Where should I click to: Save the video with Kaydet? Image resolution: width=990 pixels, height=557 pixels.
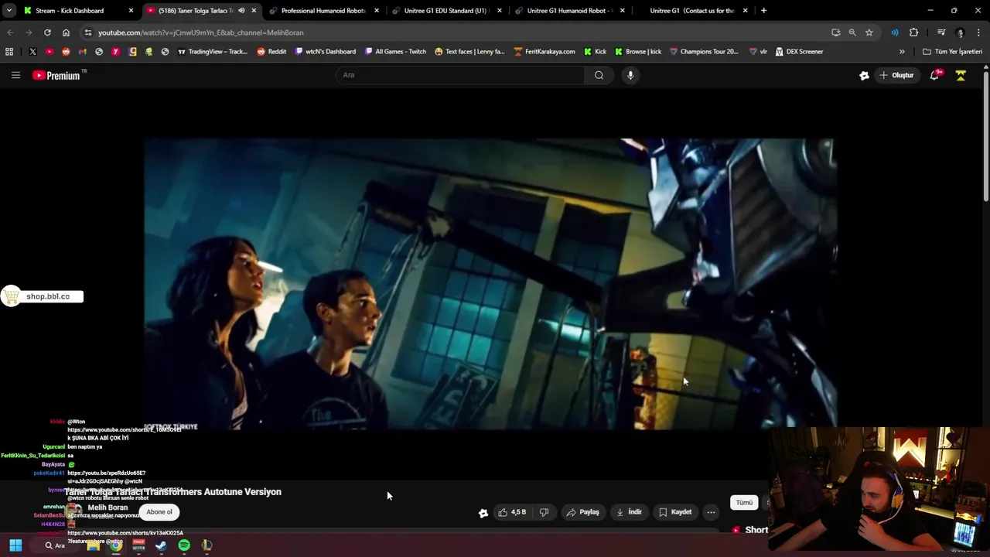click(675, 512)
